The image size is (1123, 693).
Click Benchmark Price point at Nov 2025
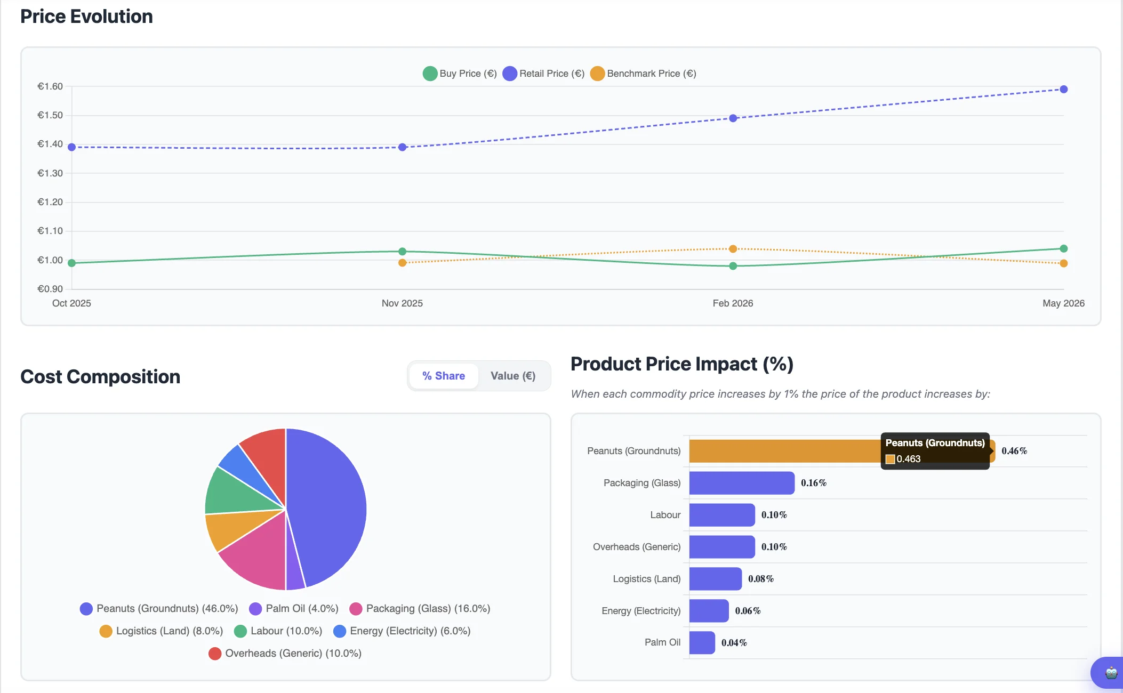pos(403,263)
